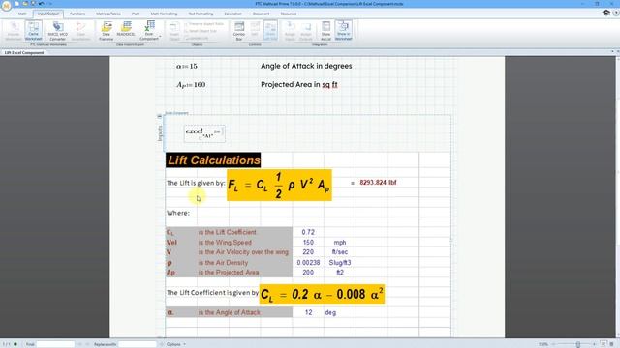The height and width of the screenshot is (348, 620).
Task: Click the α:=15 math region
Action: coord(187,66)
